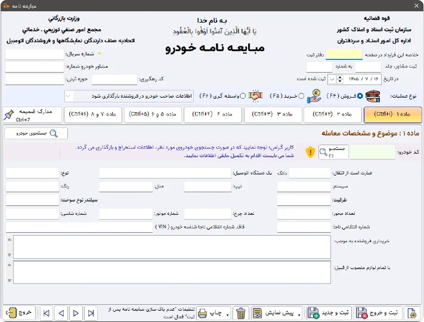Click scroll-up arrow of خریداری فروشنده box
Viewport: 424px width, 322px height.
pos(10,240)
